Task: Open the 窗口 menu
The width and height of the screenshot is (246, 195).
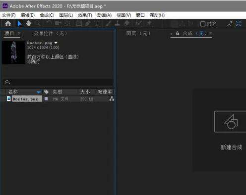Action: (140, 15)
